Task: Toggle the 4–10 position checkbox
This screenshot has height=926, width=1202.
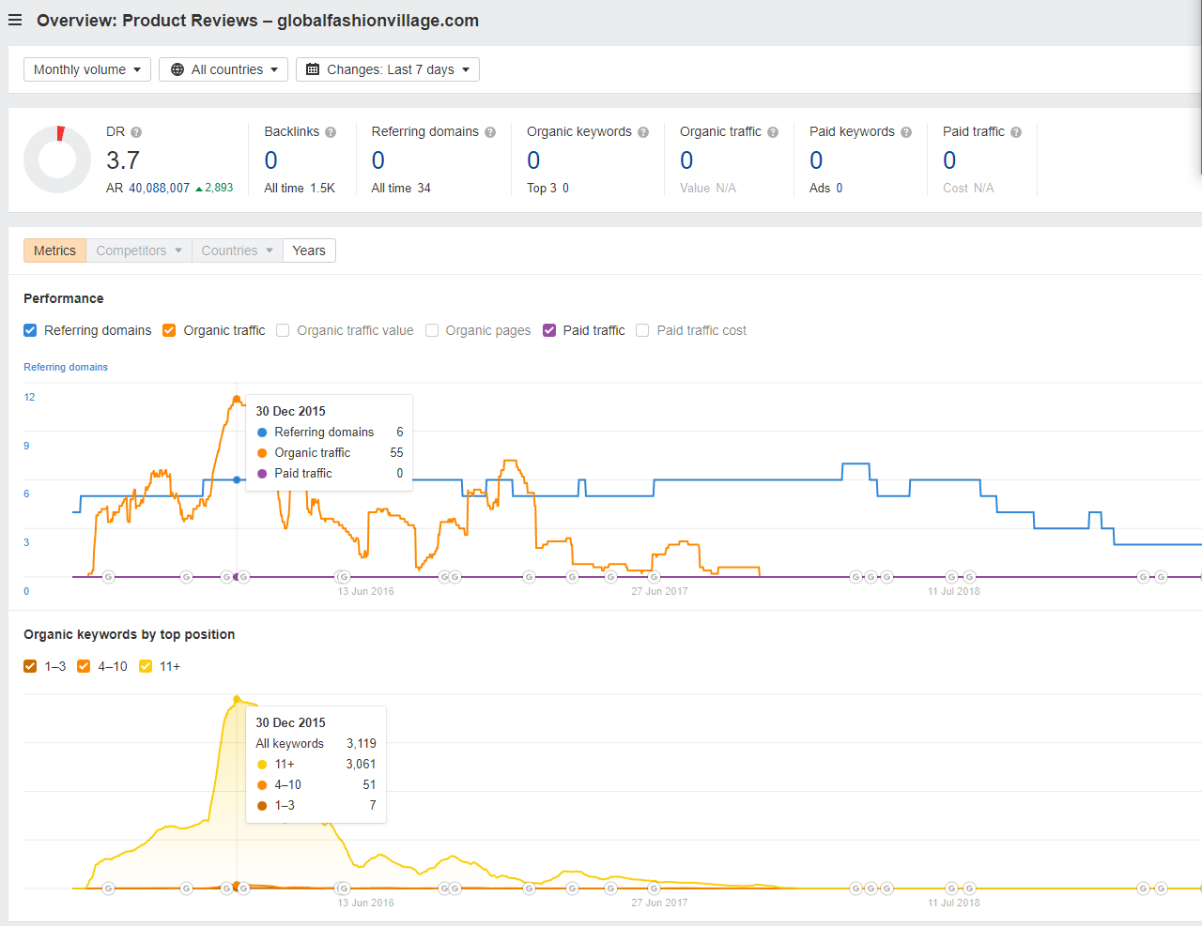Action: click(x=84, y=666)
